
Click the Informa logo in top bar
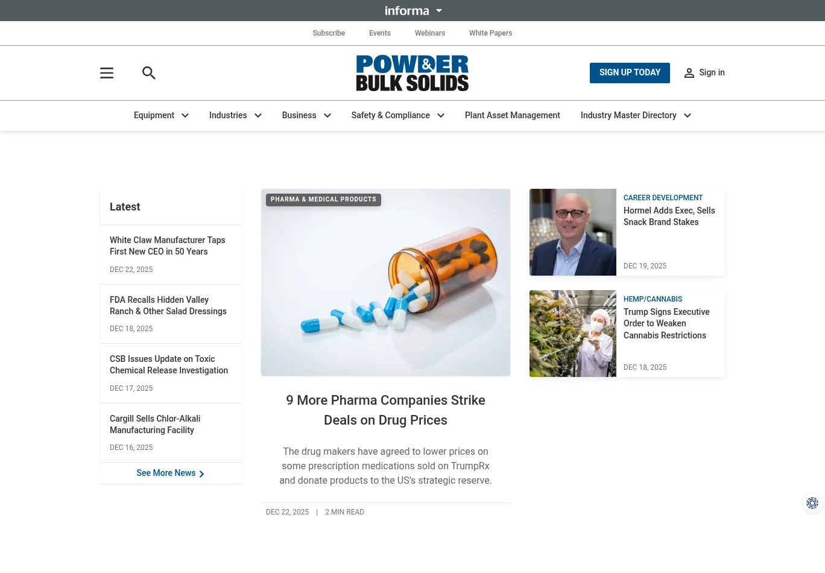(407, 11)
